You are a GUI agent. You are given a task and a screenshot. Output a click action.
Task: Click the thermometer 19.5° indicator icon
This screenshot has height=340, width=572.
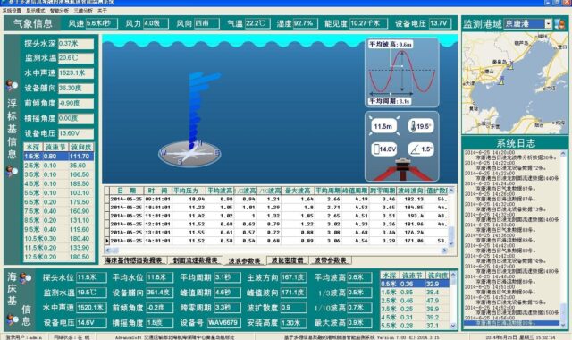point(421,126)
